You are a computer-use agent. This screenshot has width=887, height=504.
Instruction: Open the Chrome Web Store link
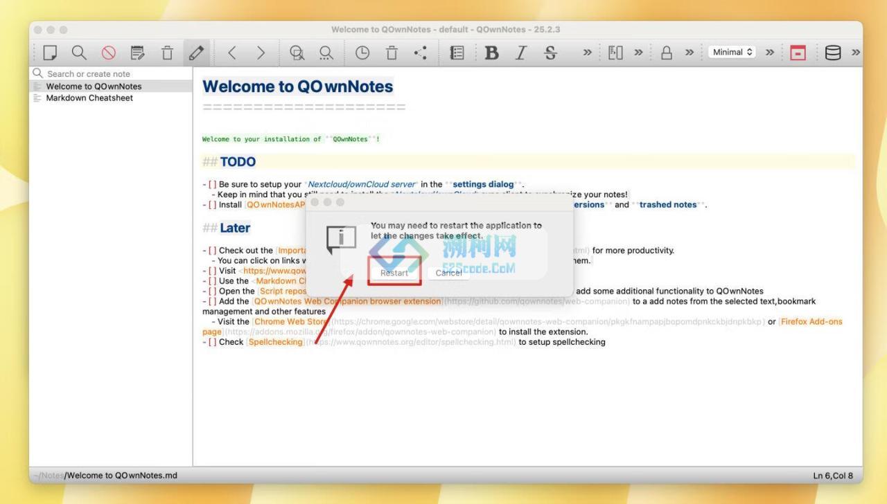291,322
